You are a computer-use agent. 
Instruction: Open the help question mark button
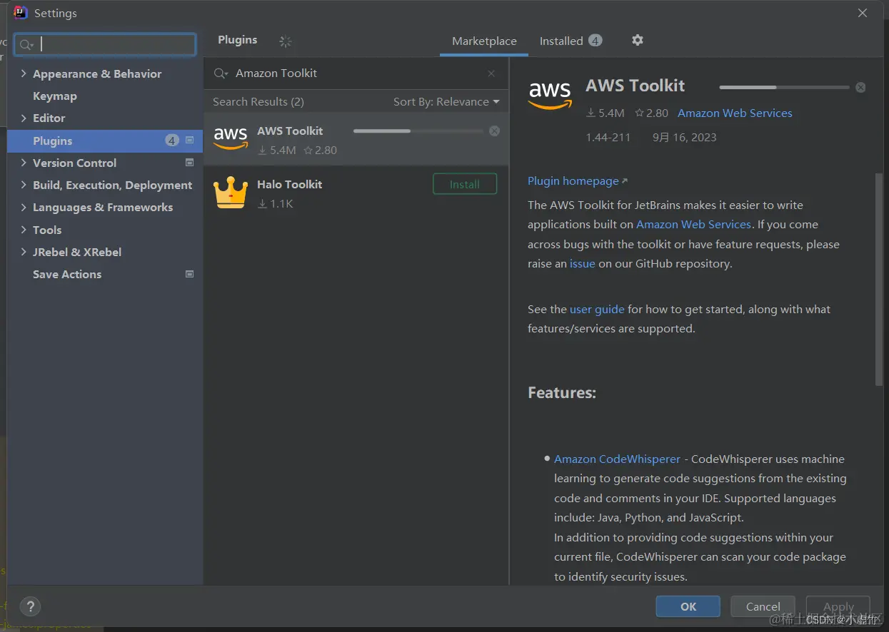click(x=30, y=607)
